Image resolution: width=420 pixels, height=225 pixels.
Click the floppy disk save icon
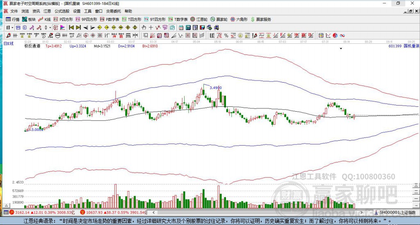pyautogui.click(x=202, y=27)
